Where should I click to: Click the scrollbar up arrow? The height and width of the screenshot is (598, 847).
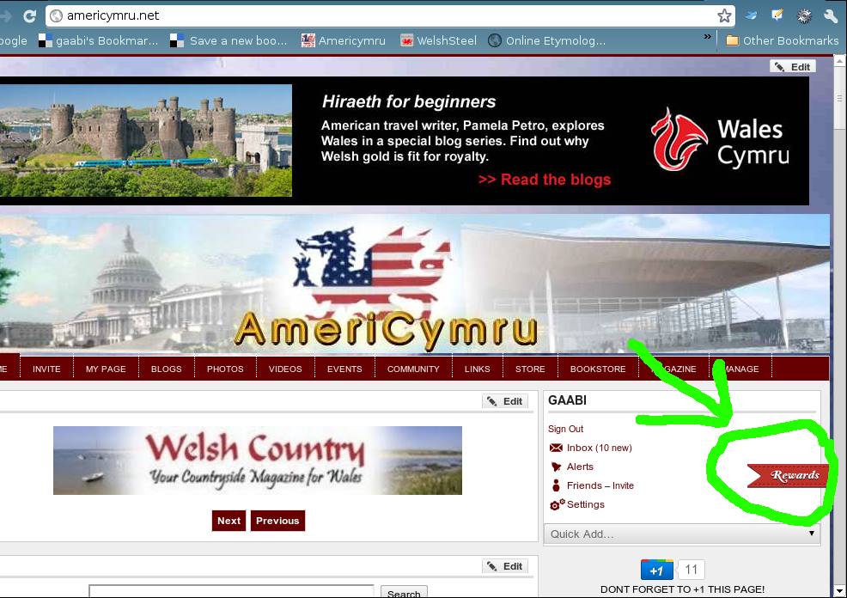point(840,60)
